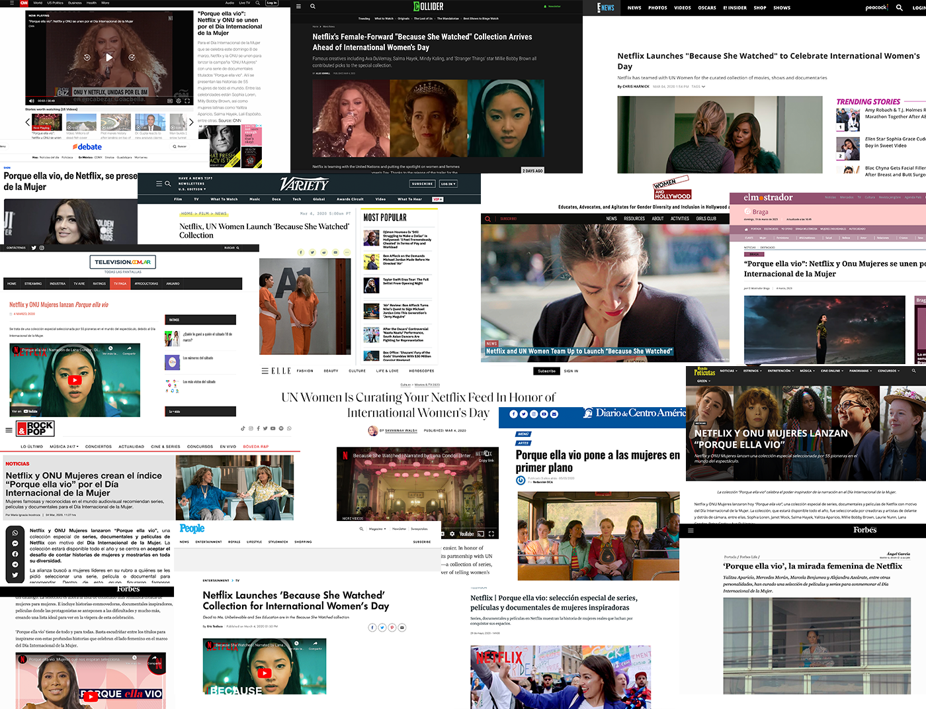Expand the Variety LOG IN dropdown

(x=448, y=184)
